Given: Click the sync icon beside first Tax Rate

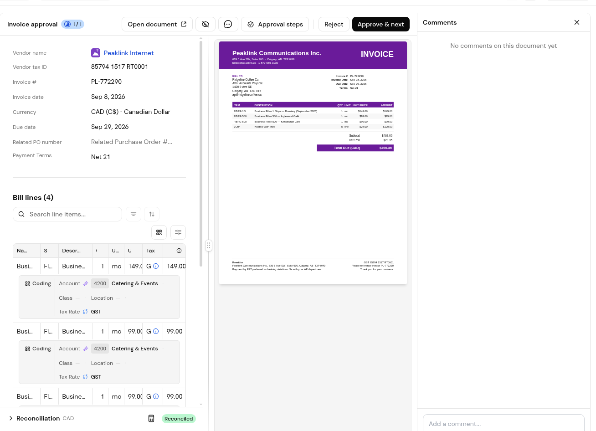Looking at the screenshot, I should [x=85, y=312].
